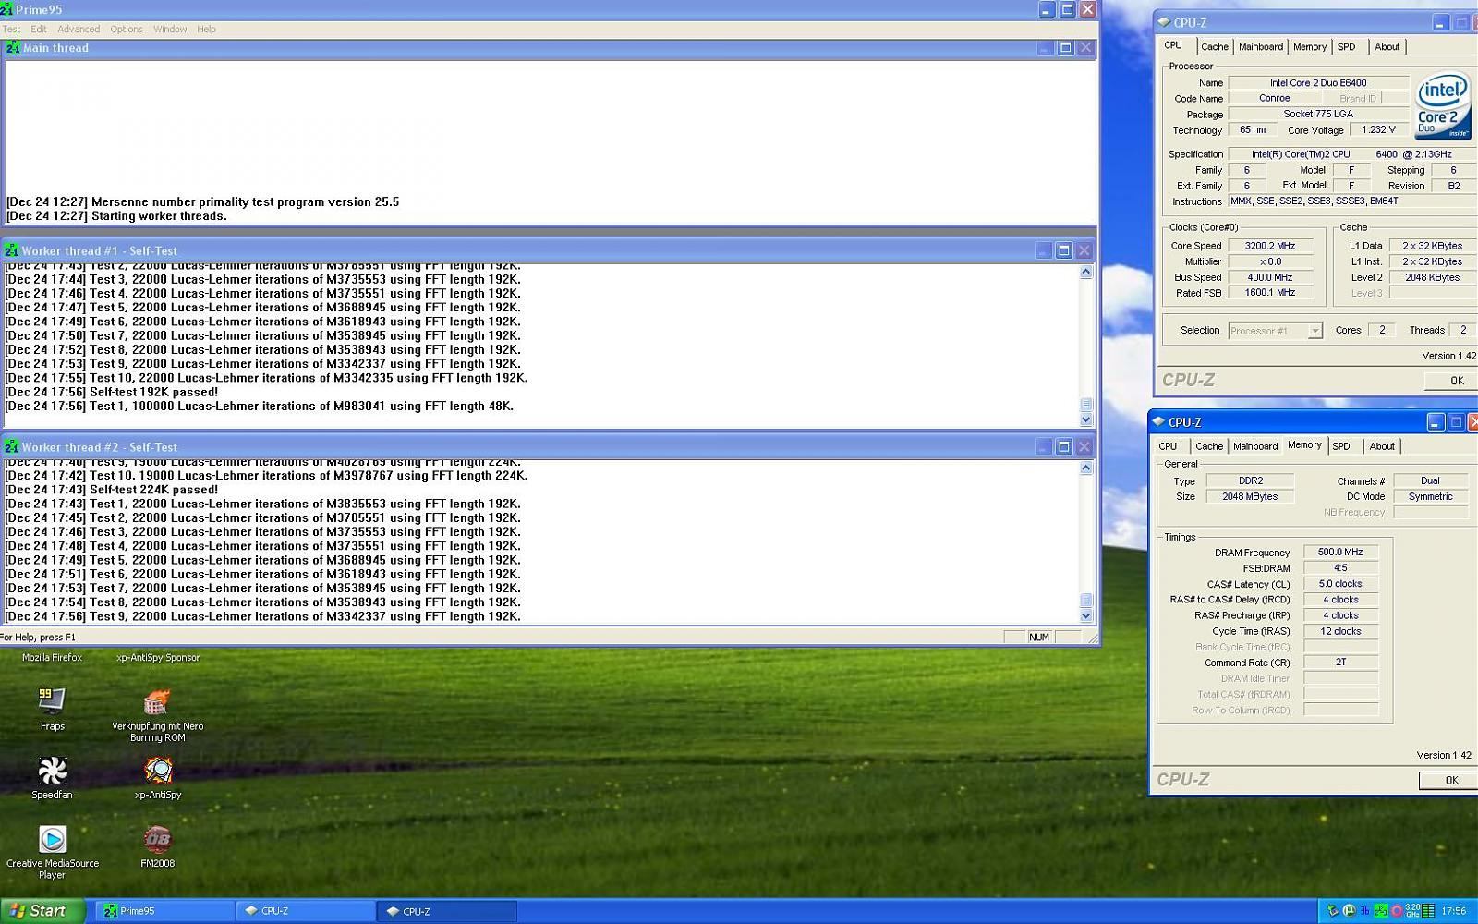The height and width of the screenshot is (924, 1478).
Task: Click the Prime95 taskbar button
Action: pyautogui.click(x=164, y=911)
